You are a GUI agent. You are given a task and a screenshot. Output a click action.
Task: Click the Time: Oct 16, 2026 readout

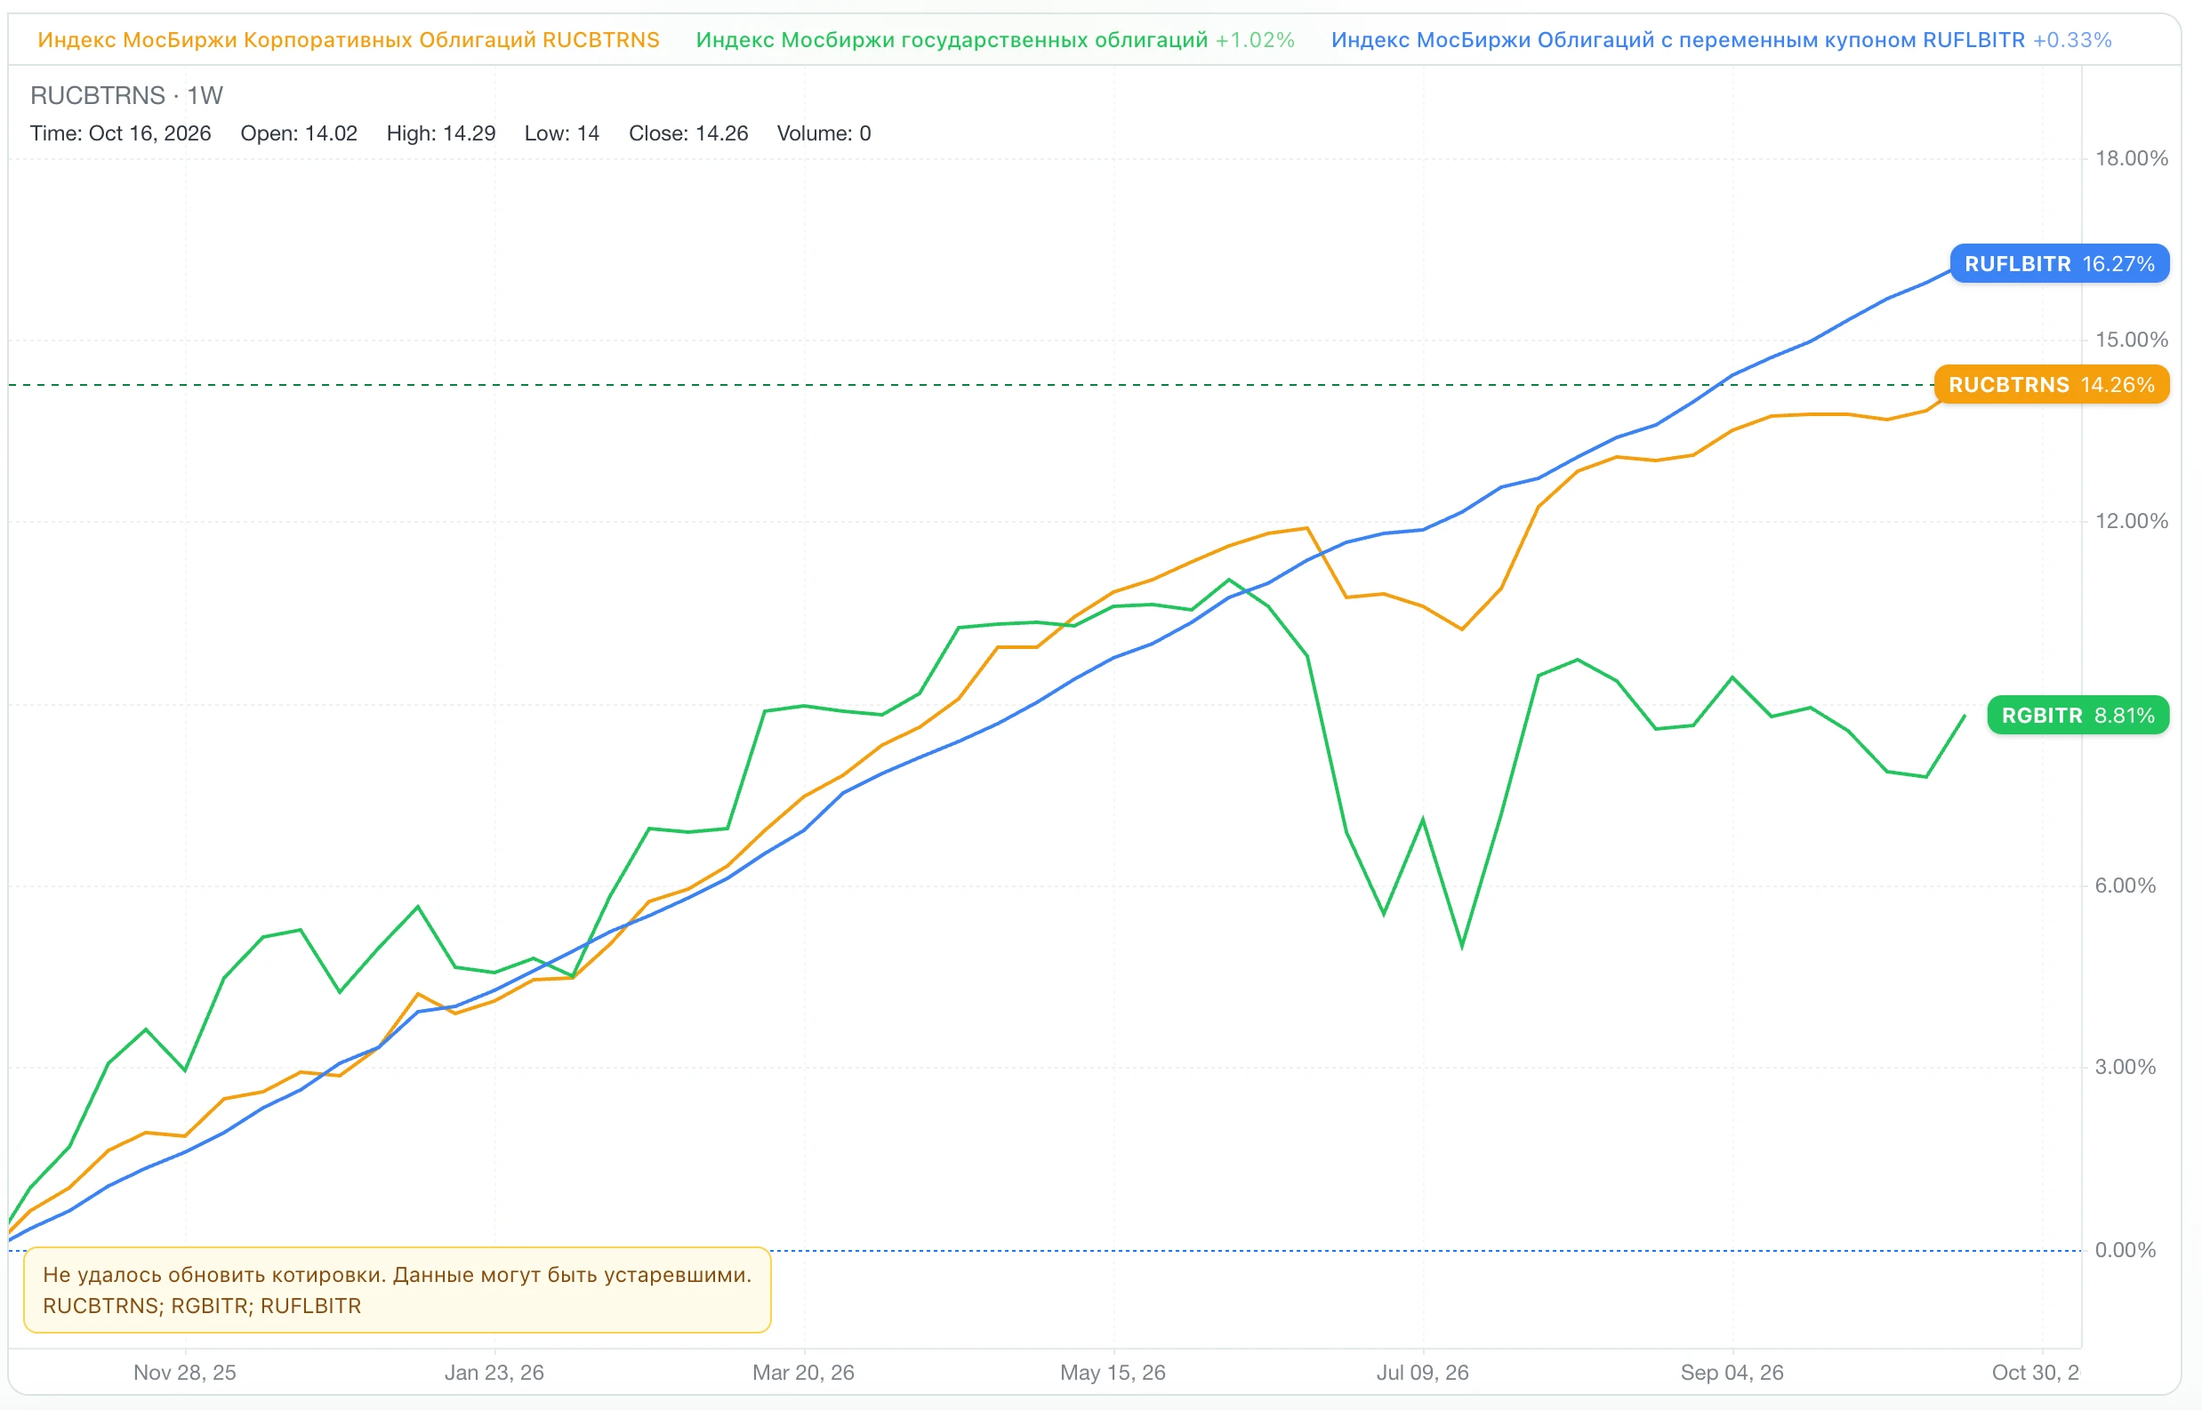[x=121, y=133]
